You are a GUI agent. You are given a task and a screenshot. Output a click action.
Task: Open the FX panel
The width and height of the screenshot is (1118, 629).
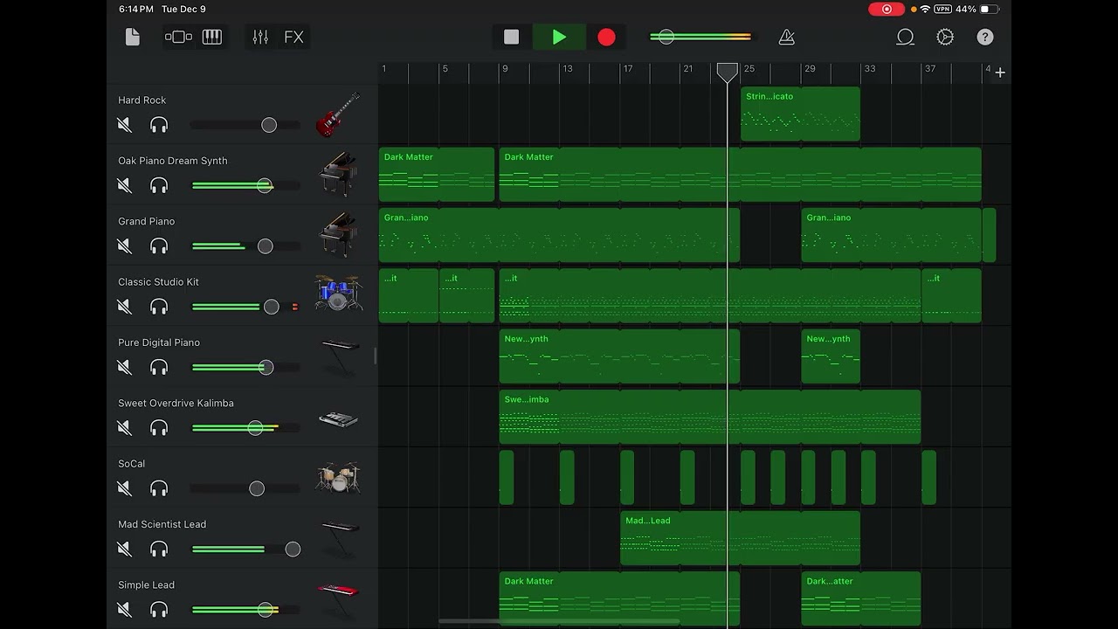coord(294,37)
